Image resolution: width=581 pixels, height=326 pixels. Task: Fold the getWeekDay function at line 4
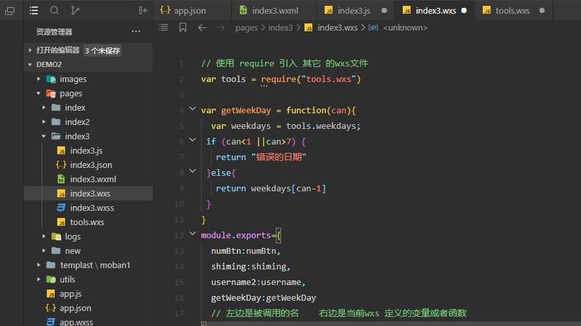click(x=193, y=109)
